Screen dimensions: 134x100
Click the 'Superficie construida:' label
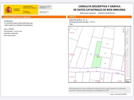[11, 33]
